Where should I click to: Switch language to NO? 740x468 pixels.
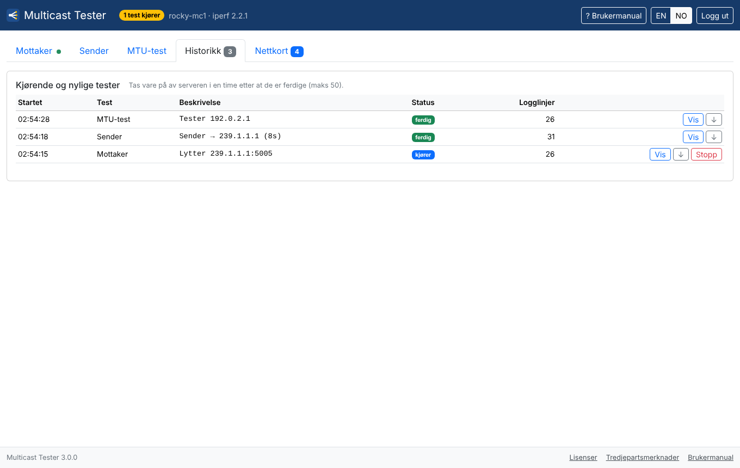click(681, 16)
